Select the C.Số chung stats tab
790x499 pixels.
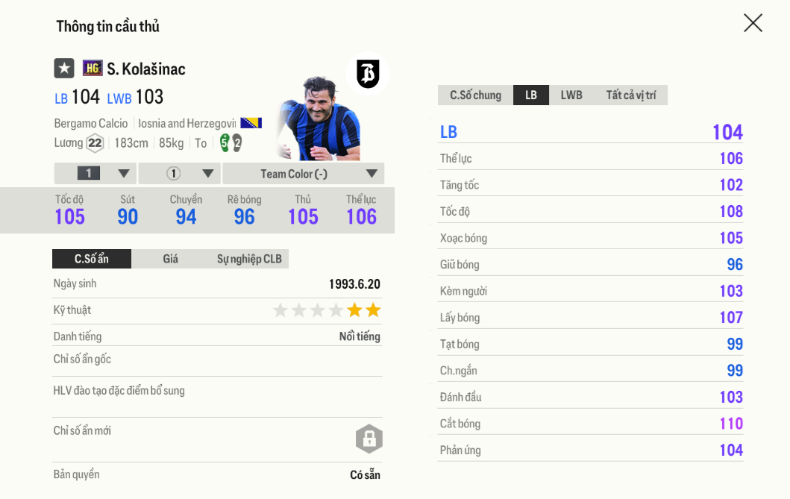(x=475, y=95)
